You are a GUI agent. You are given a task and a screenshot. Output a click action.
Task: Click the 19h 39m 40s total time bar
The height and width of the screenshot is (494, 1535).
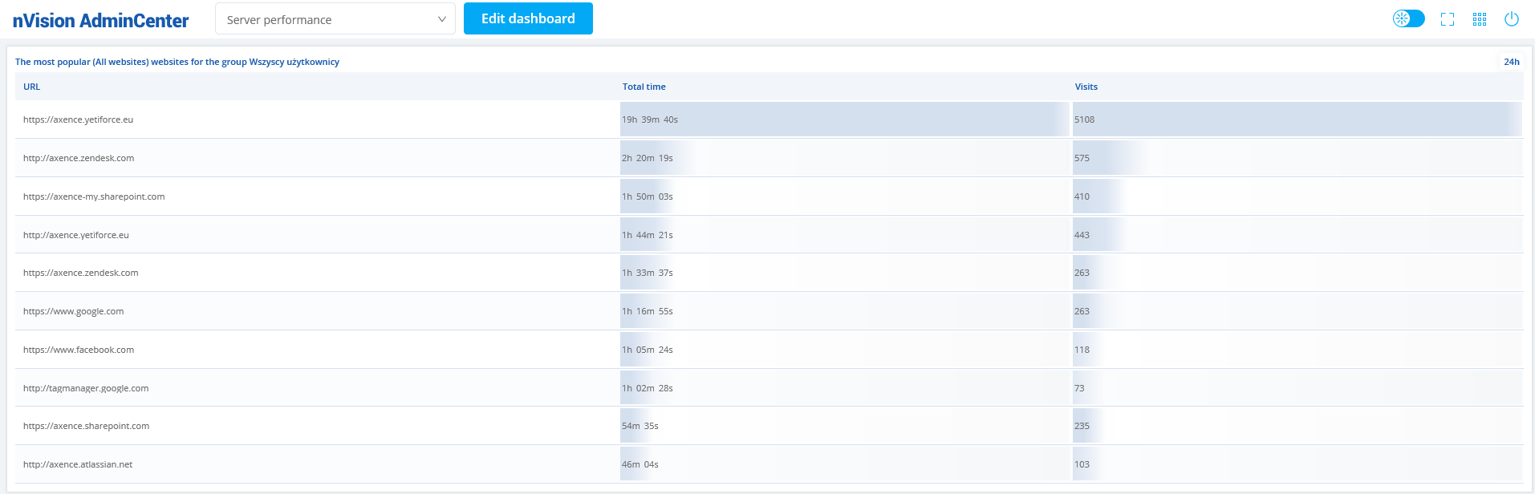(844, 119)
